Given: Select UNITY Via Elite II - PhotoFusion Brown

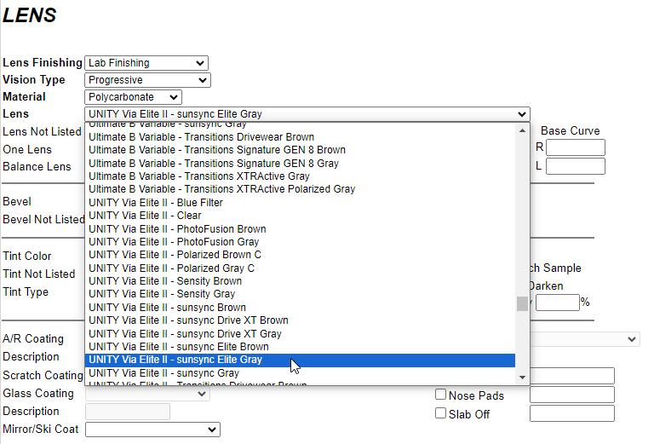Looking at the screenshot, I should [177, 229].
